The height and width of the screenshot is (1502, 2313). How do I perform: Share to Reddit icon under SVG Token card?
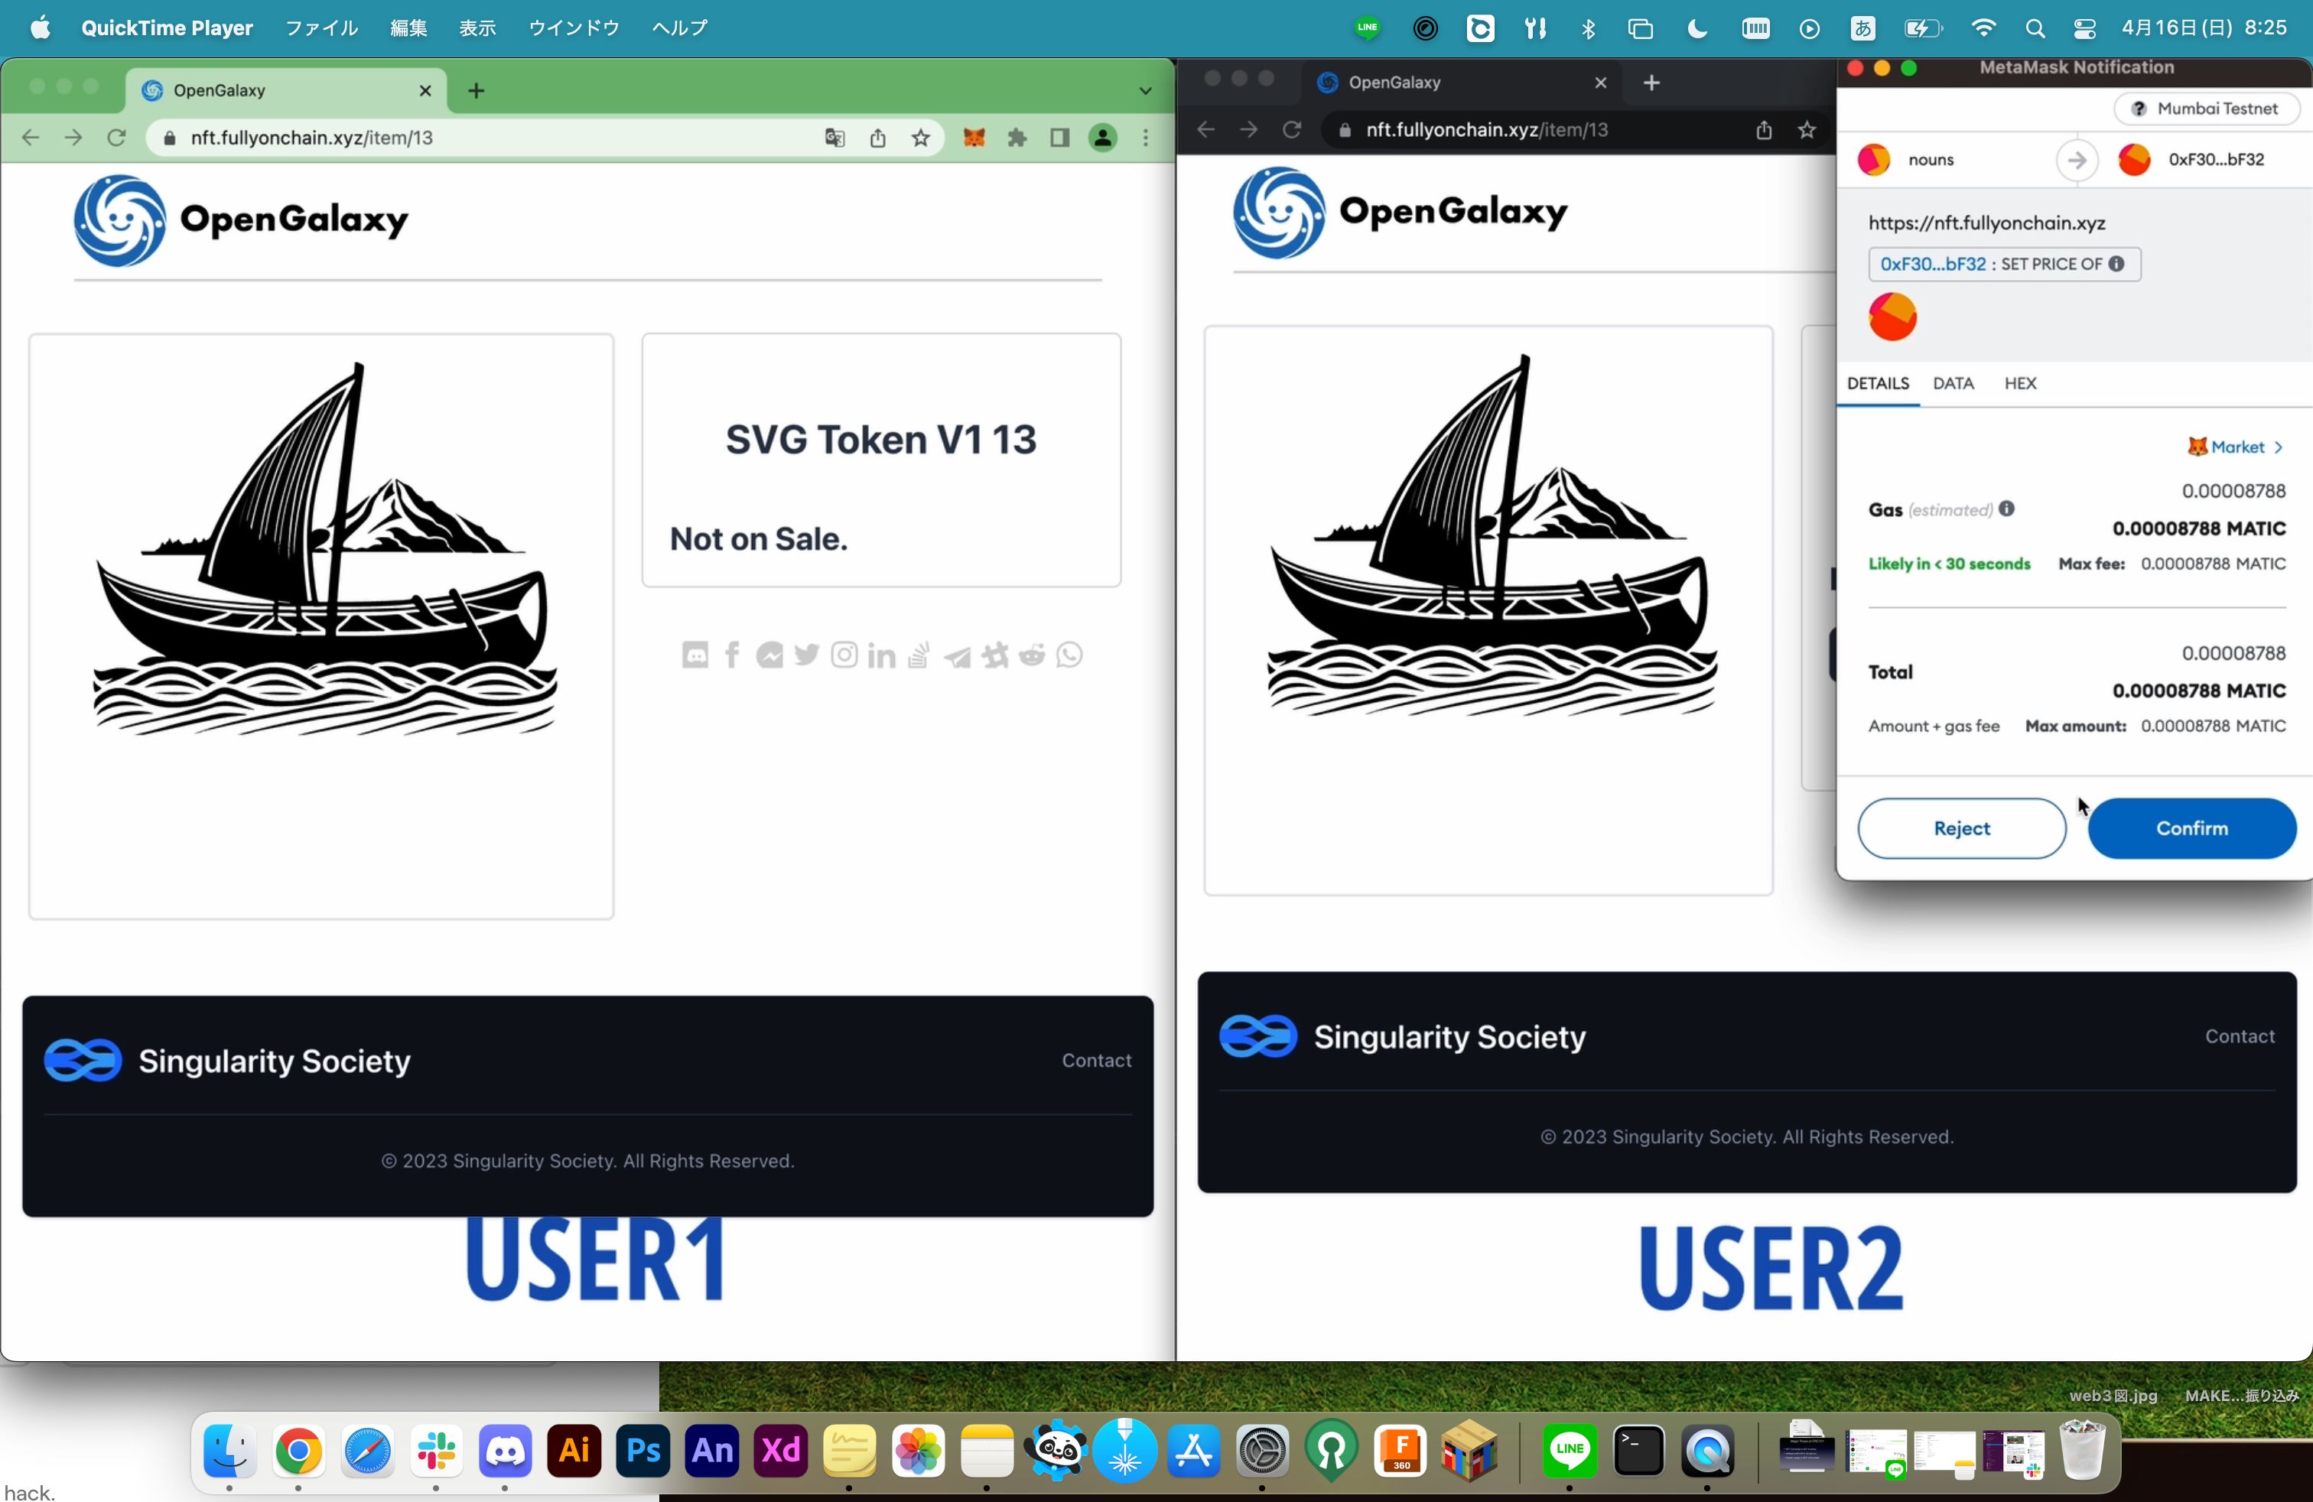coord(1031,656)
